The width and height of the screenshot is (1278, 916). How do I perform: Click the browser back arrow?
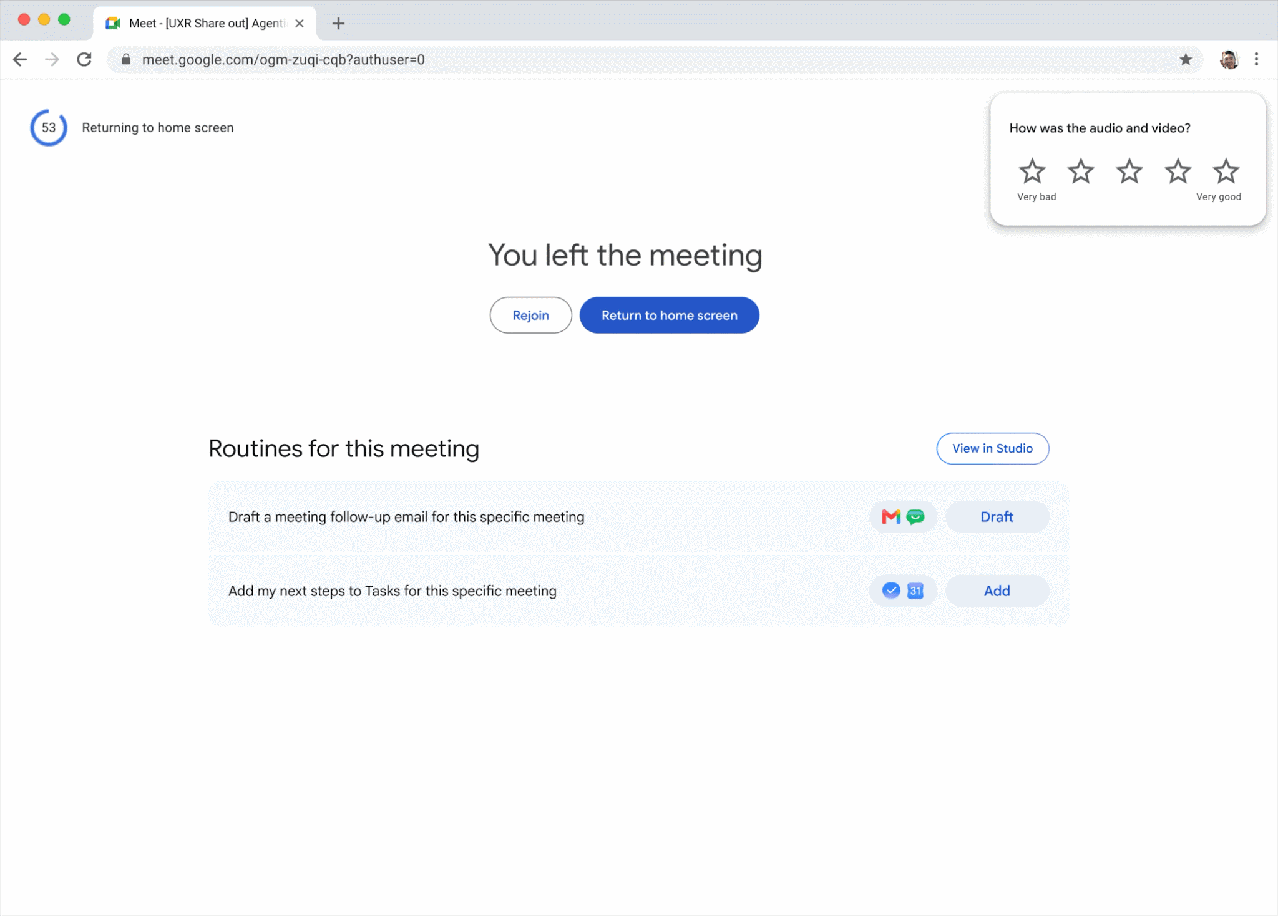point(20,59)
